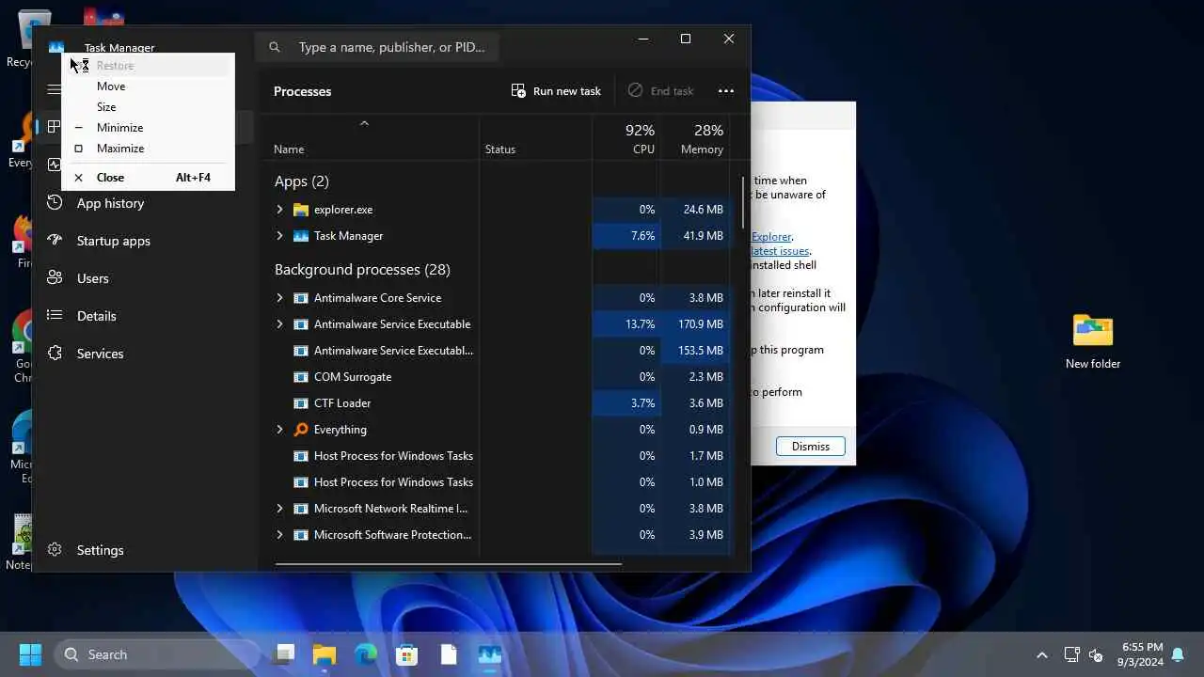Open the Services page
Viewport: 1204px width, 677px height.
click(x=100, y=354)
